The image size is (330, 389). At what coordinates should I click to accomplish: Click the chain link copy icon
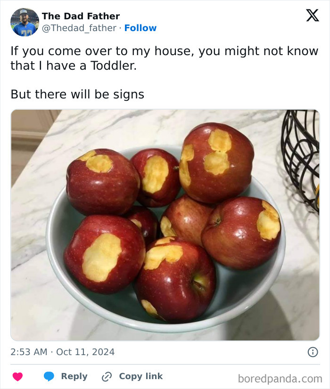(107, 377)
